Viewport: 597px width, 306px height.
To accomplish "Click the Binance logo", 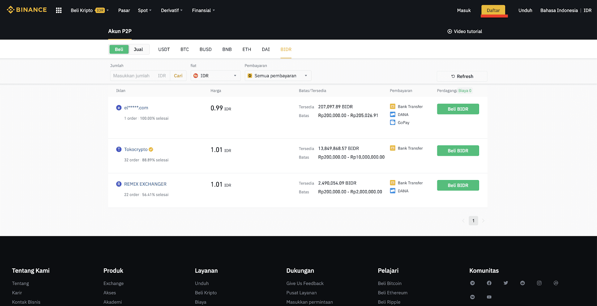I will pos(27,10).
